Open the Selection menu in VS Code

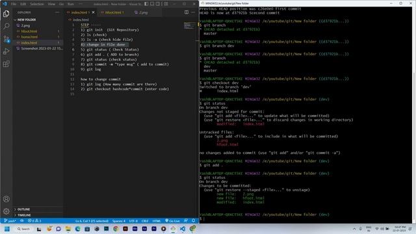click(x=37, y=4)
